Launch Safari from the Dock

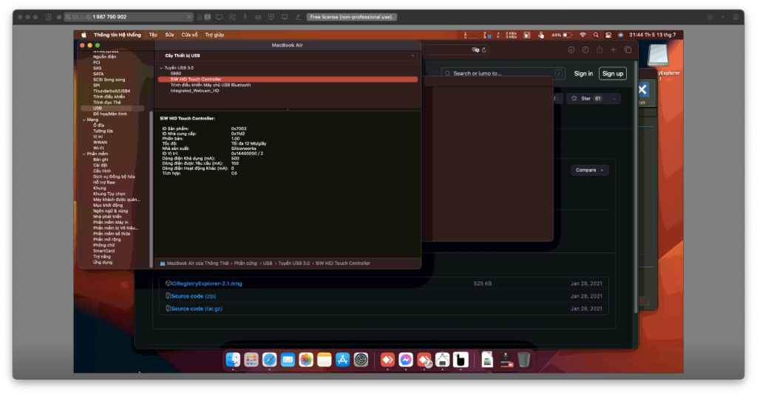pos(269,360)
